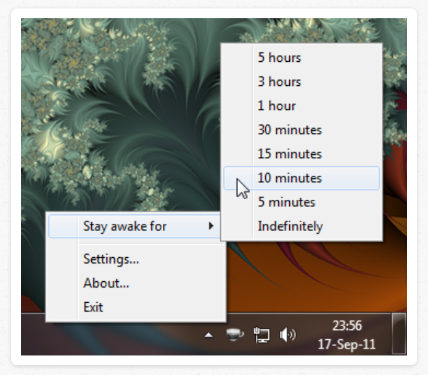Click the Caffeine coffee cup tray icon
This screenshot has height=375, width=428.
point(235,335)
